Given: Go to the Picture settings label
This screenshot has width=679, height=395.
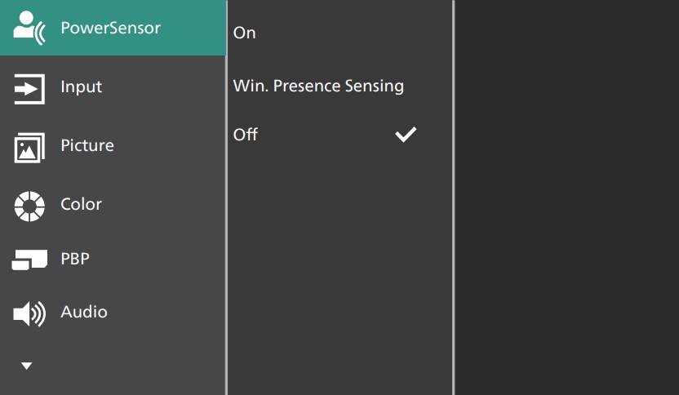Looking at the screenshot, I should (x=87, y=146).
